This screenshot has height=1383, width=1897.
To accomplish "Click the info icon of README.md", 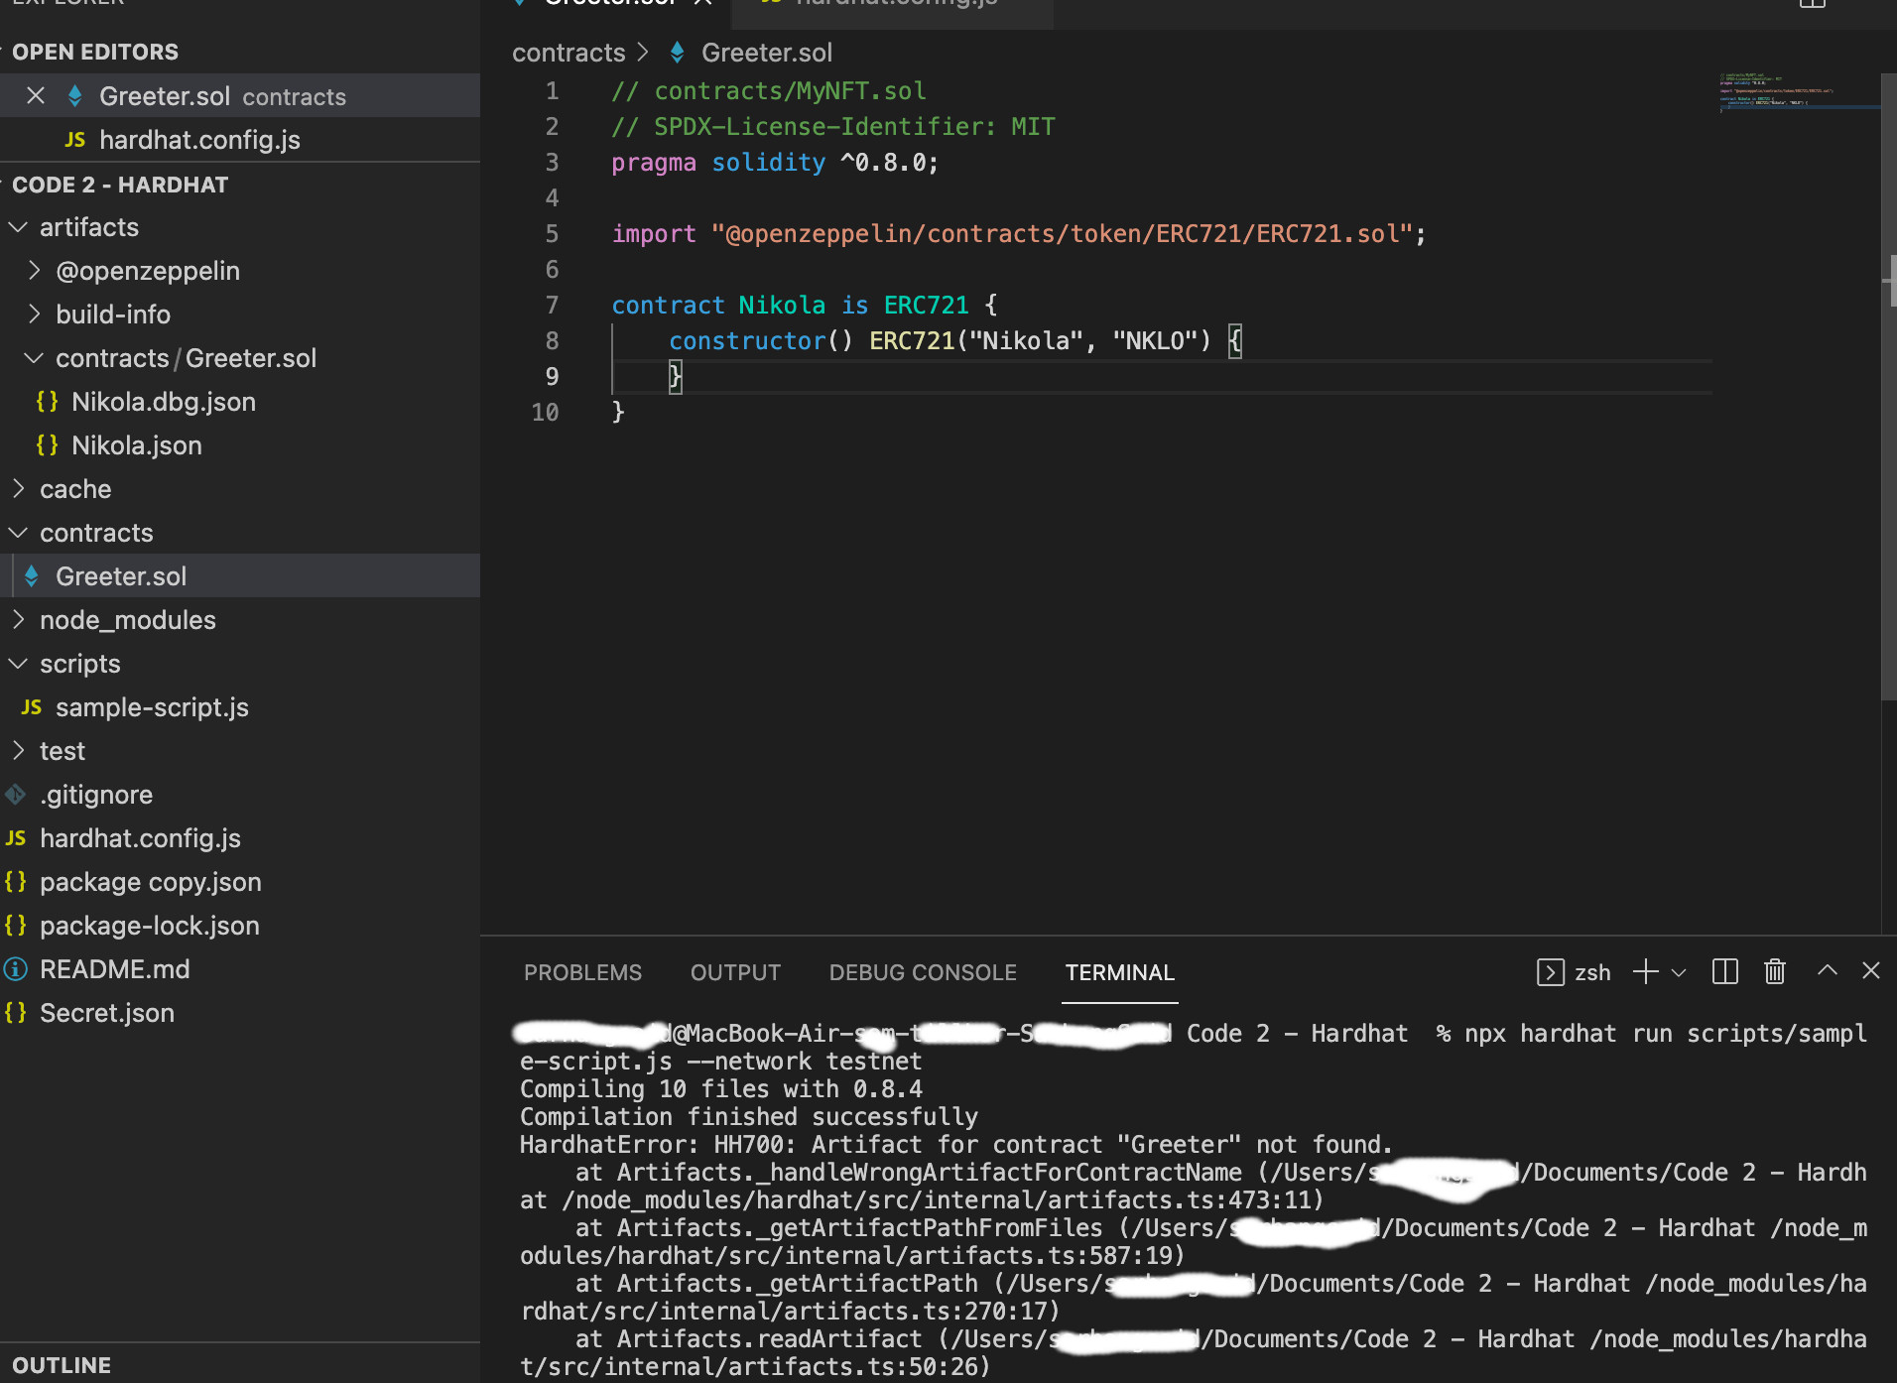I will coord(16,969).
